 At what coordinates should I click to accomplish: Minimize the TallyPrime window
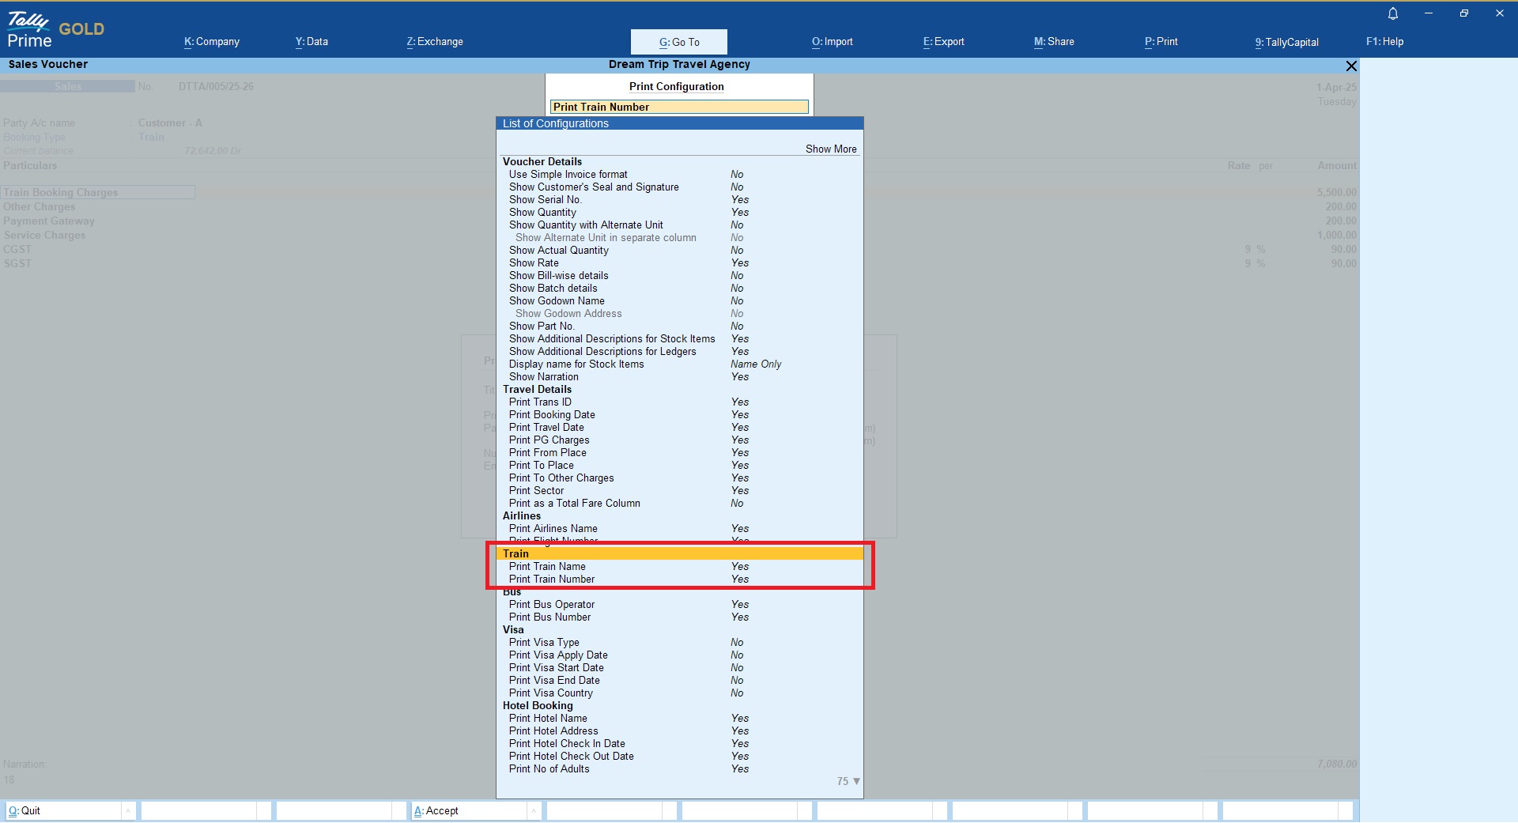[x=1429, y=13]
